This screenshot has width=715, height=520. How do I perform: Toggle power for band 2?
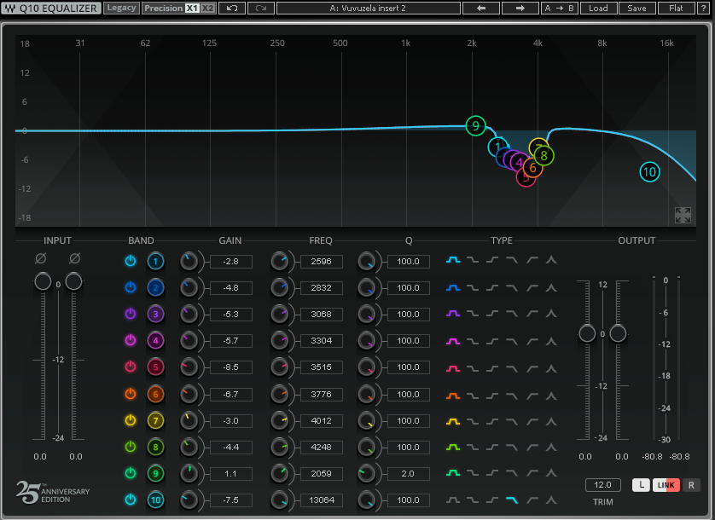click(131, 287)
